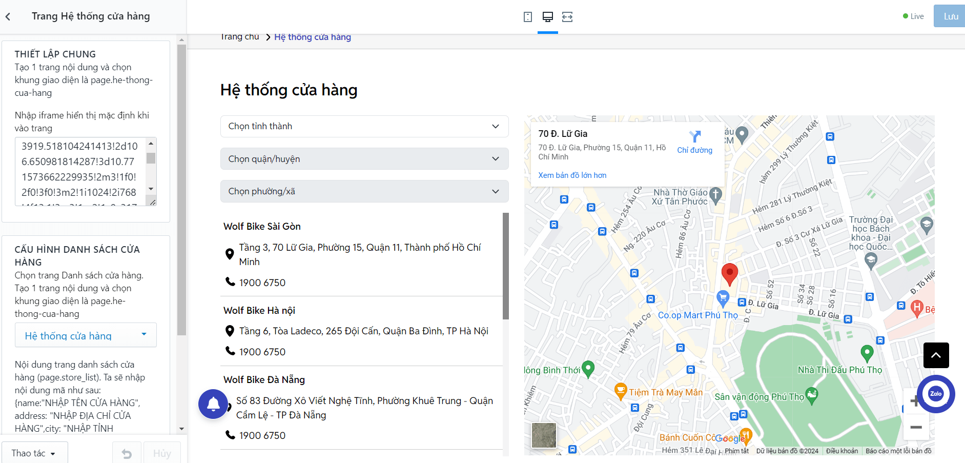The width and height of the screenshot is (965, 463).
Task: Save changes with the Lưu button
Action: click(950, 16)
